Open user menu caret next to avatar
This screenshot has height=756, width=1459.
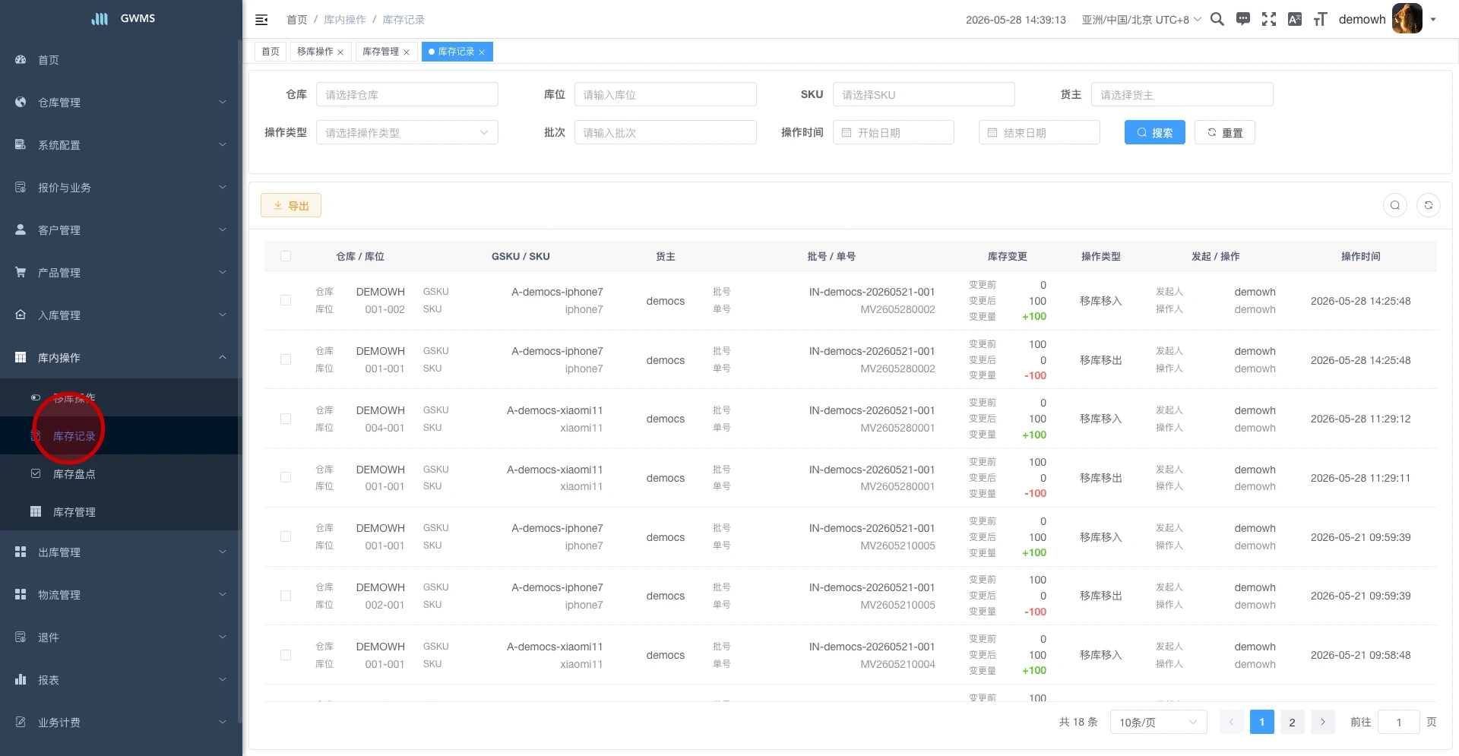pyautogui.click(x=1433, y=20)
